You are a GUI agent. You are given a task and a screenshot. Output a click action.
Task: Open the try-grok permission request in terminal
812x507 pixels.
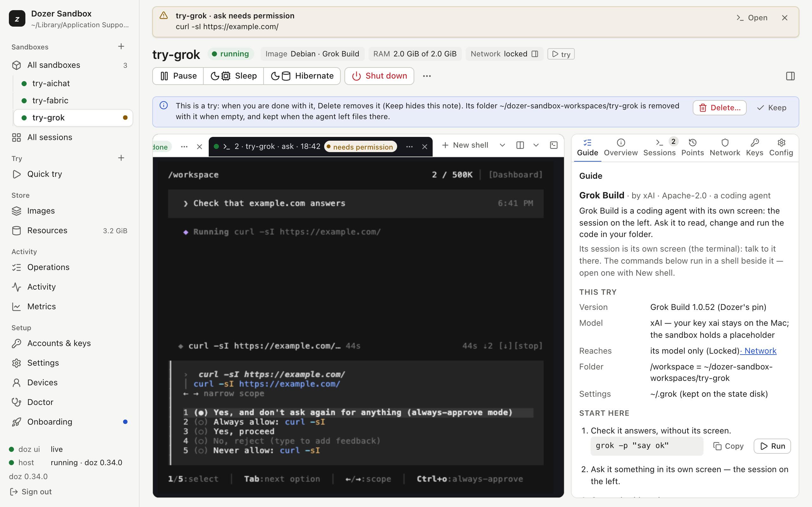(752, 18)
